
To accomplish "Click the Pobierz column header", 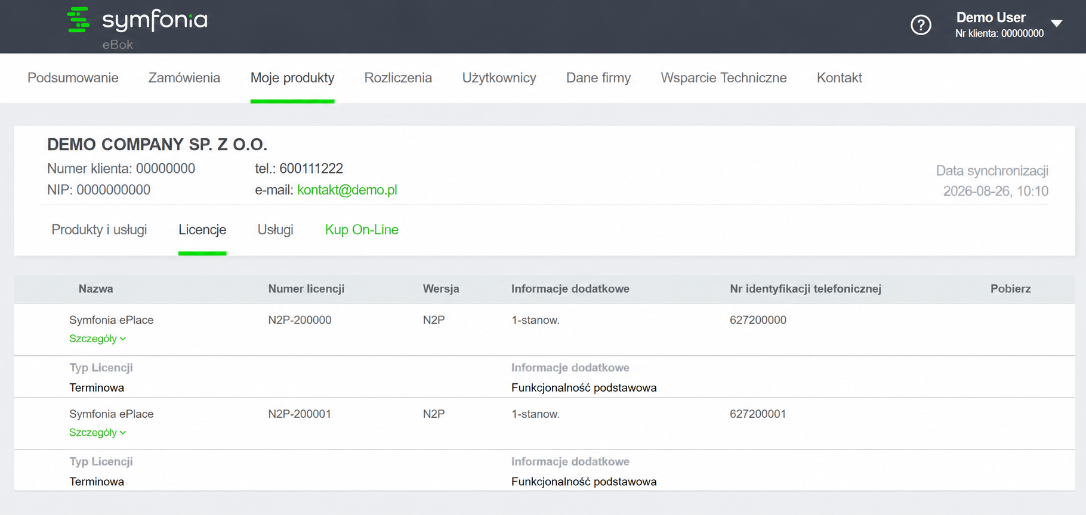I will pyautogui.click(x=1011, y=289).
